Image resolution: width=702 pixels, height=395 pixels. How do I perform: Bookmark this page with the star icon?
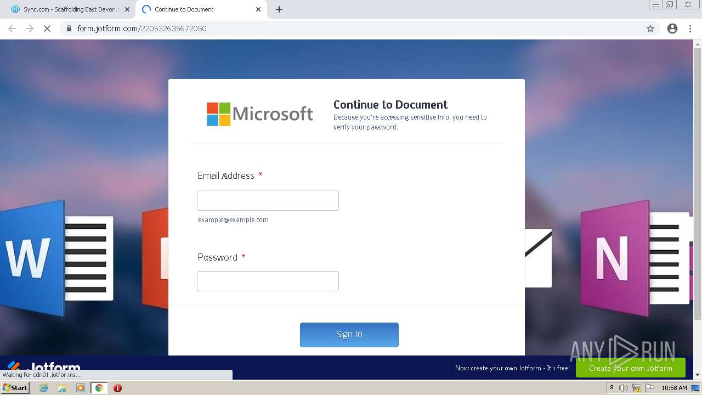click(x=650, y=29)
